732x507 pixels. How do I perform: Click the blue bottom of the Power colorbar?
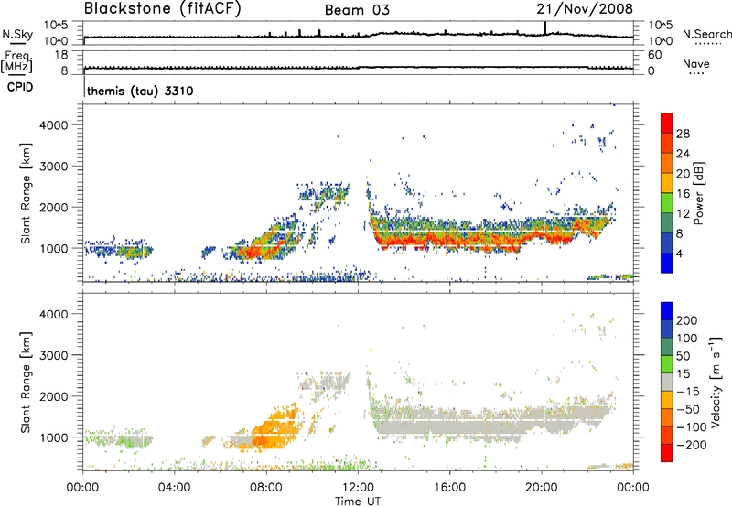[667, 263]
